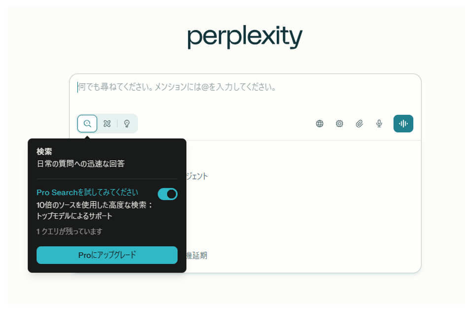Screen dimensions: 469x312
Task: Attach a file with the paperclip icon
Action: tap(359, 124)
